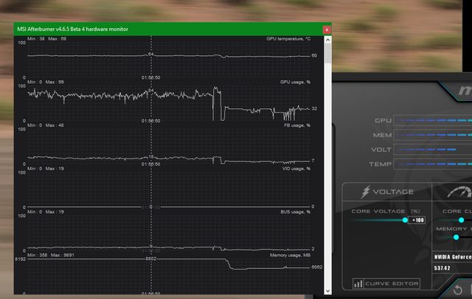Click the +100 core voltage value box
The width and height of the screenshot is (472, 299).
(418, 220)
